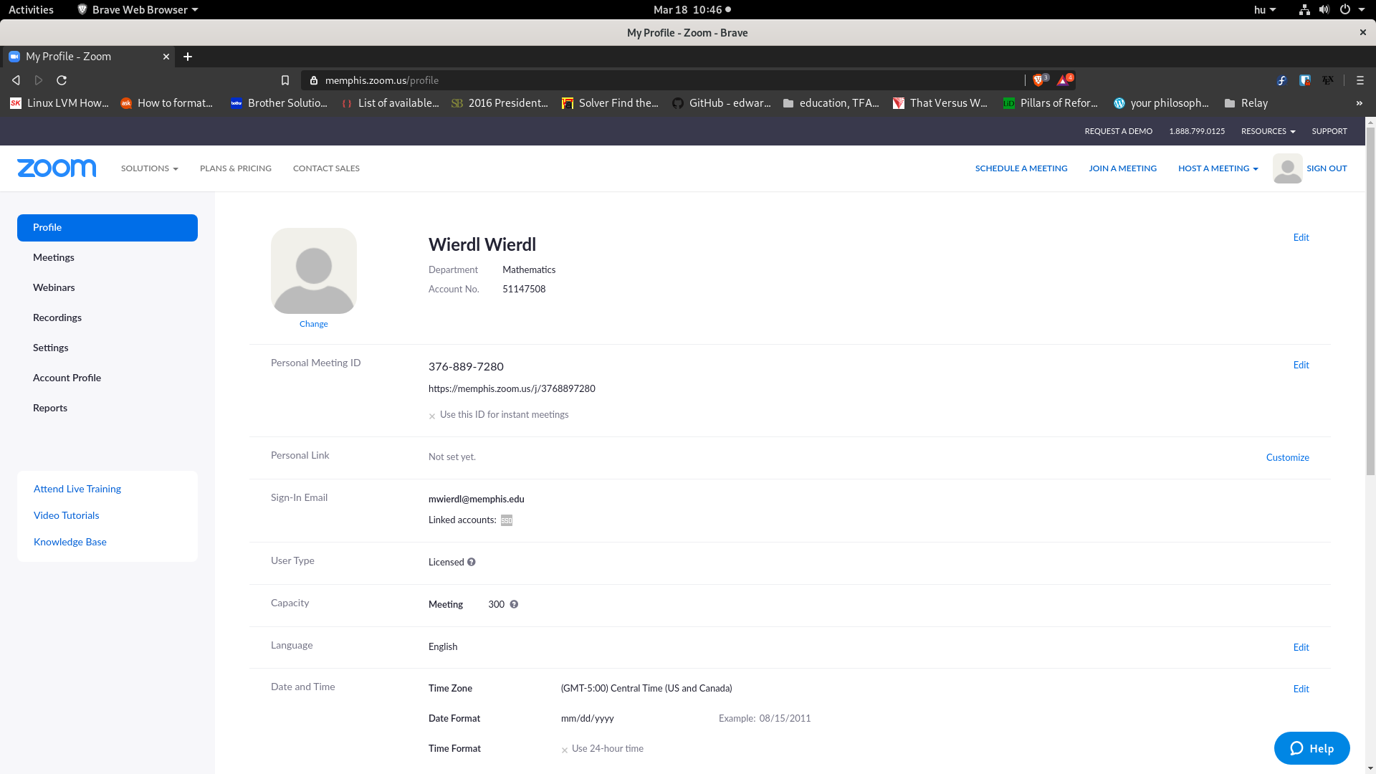Image resolution: width=1376 pixels, height=774 pixels.
Task: Edit the Date and Time settings
Action: 1301,689
